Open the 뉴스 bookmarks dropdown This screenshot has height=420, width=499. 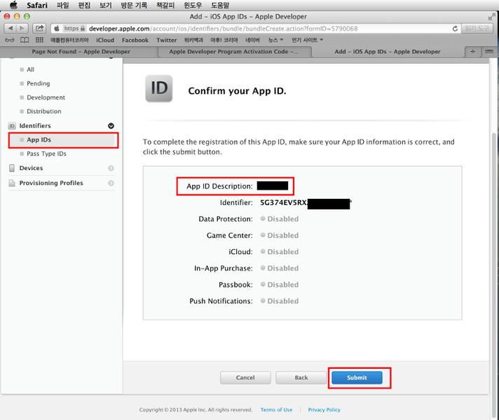click(x=267, y=41)
